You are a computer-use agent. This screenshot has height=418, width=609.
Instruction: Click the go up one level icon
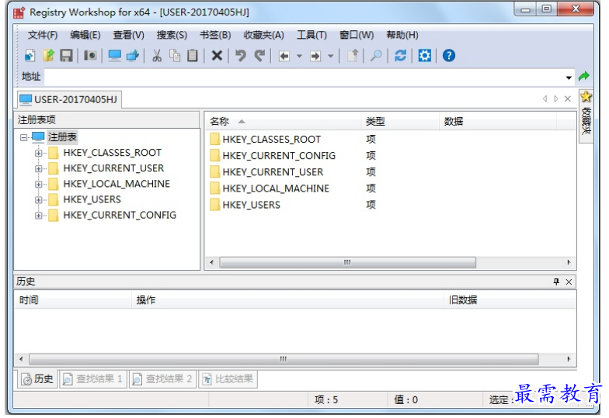click(353, 56)
